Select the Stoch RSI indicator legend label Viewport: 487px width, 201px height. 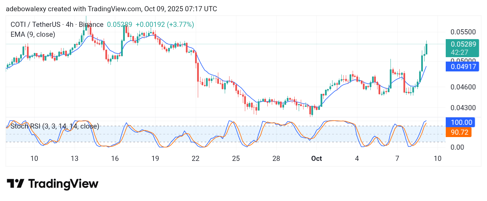point(55,127)
